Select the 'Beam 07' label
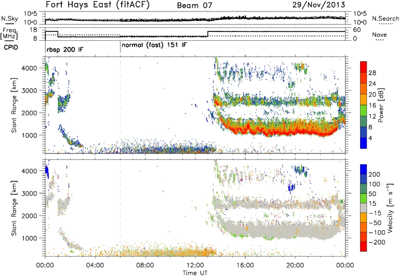Viewport: 399px width, 276px height. click(x=195, y=5)
